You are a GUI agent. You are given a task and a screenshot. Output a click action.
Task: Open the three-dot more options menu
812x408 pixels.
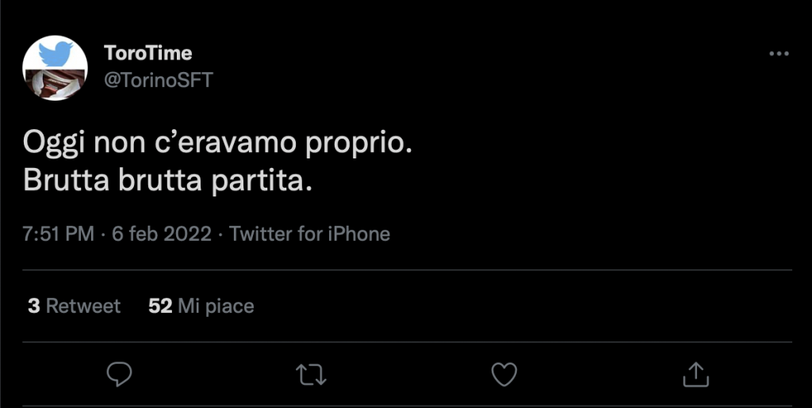[779, 54]
